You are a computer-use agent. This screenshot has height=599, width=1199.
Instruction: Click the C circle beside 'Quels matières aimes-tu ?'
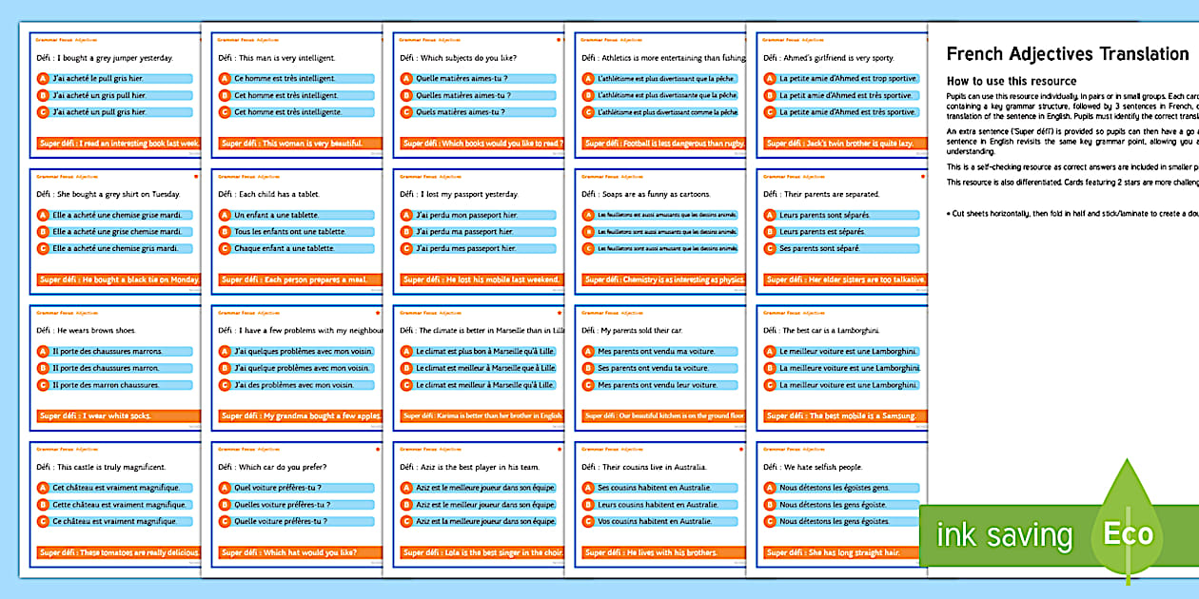[x=406, y=112]
